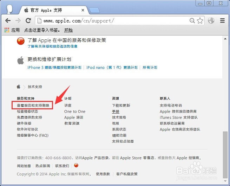Click the browser back arrow
Image resolution: width=230 pixels, height=186 pixels.
[x=8, y=20]
